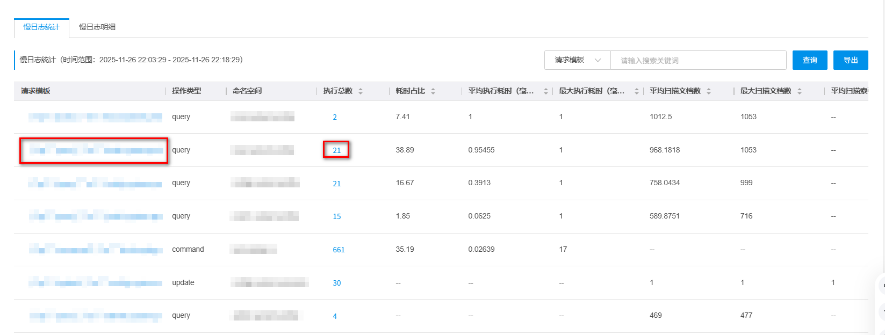Viewport: 885px width, 335px height.
Task: Sort by 平均扫描文档数 using sort icon
Action: (709, 91)
